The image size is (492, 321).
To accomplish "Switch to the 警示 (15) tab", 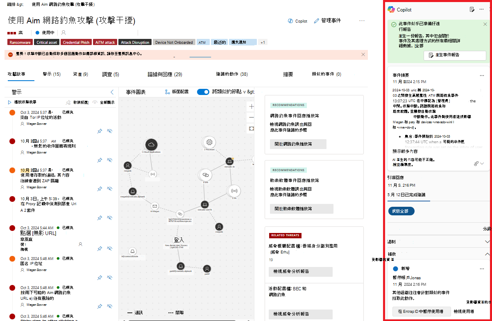I will tap(52, 74).
